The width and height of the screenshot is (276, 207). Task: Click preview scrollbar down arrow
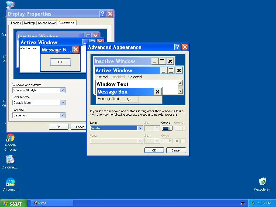click(x=180, y=91)
